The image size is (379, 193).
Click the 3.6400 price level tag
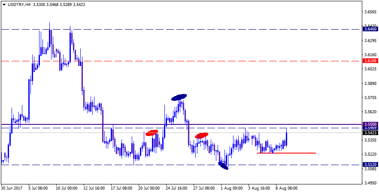(370, 29)
